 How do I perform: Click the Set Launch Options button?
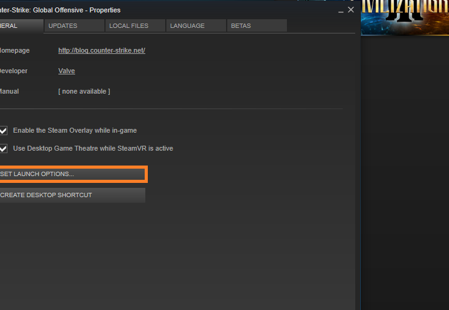pyautogui.click(x=71, y=174)
